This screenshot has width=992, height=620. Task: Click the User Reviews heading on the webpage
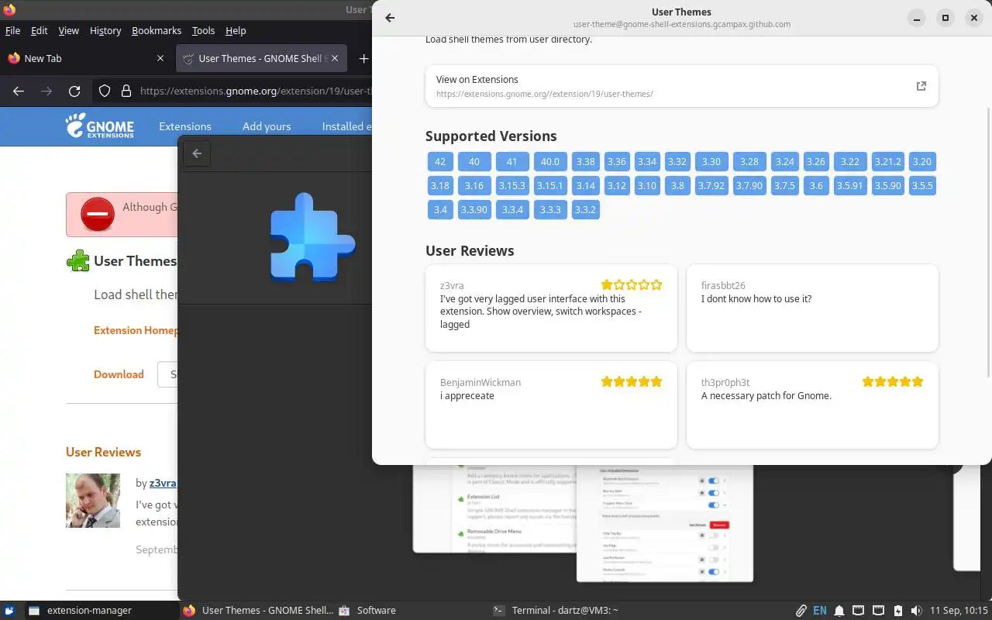(103, 453)
